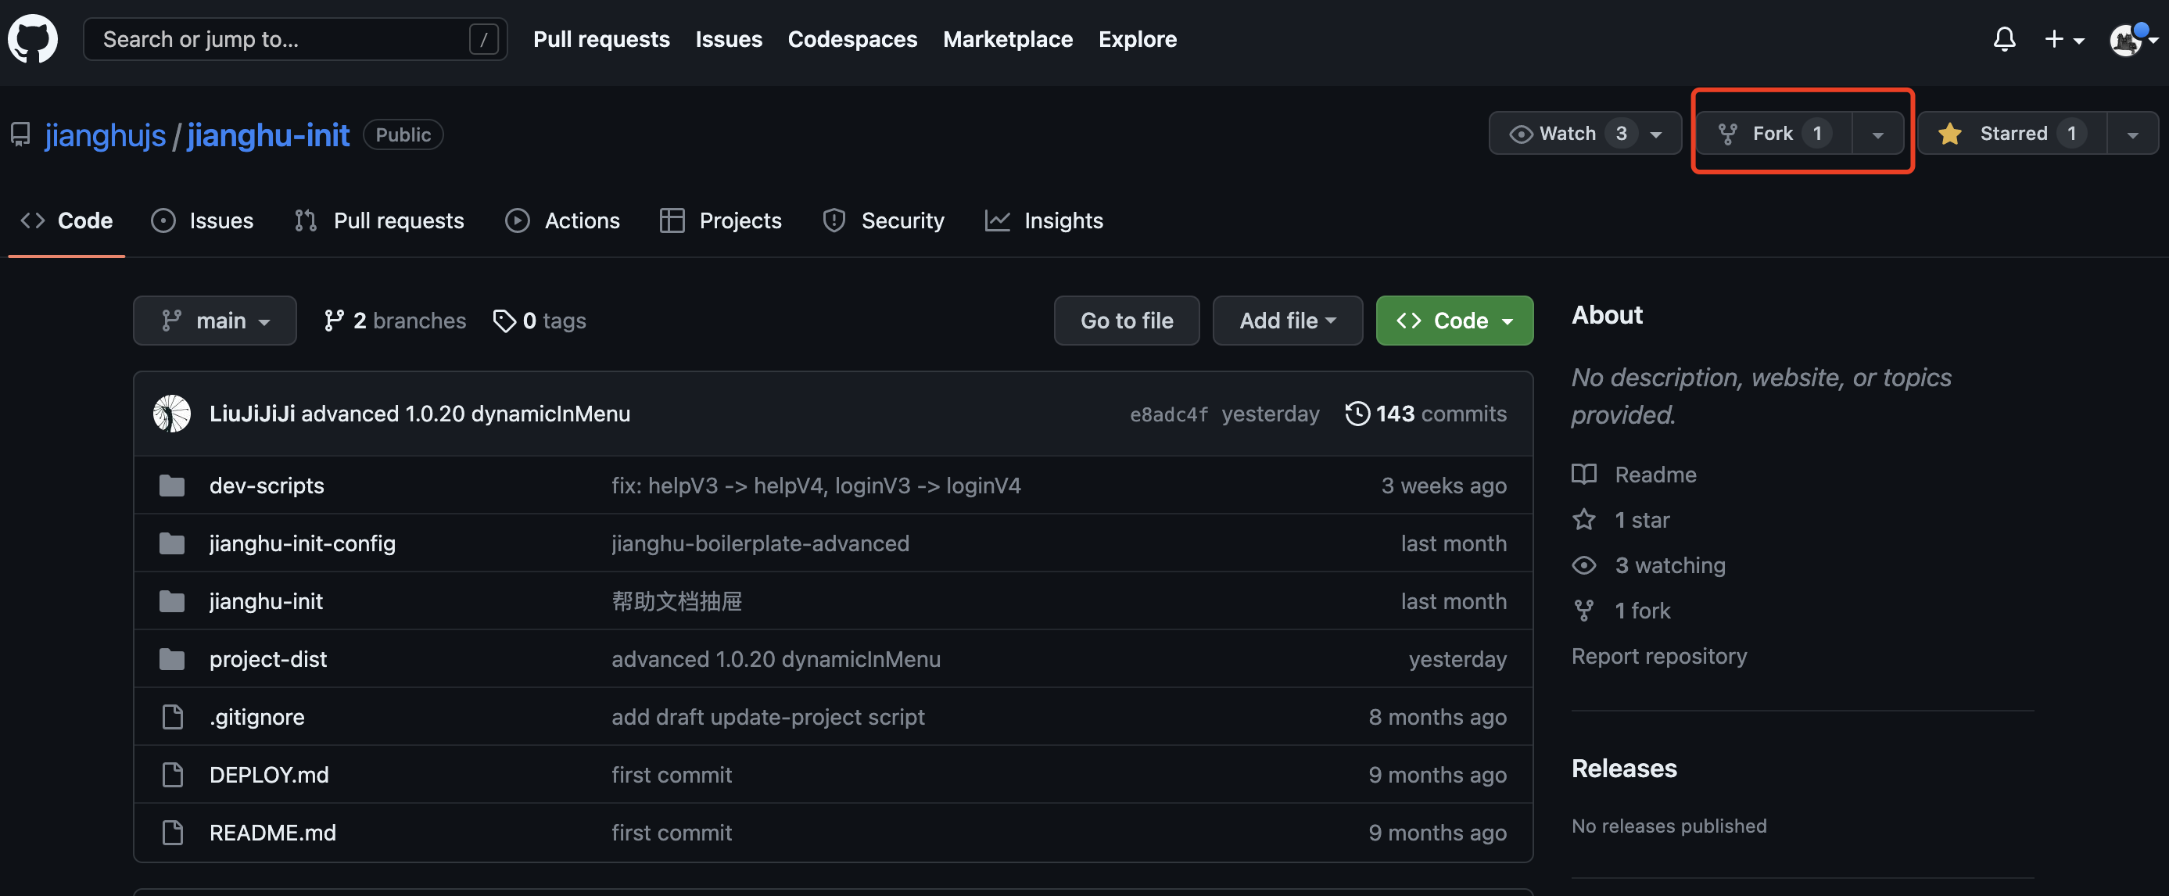This screenshot has height=896, width=2169.
Task: Click the Readme book icon in About
Action: pyautogui.click(x=1583, y=474)
